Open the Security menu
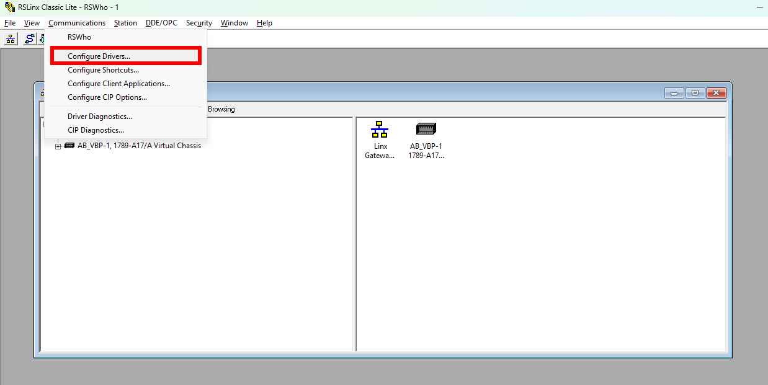Image resolution: width=768 pixels, height=385 pixels. point(199,23)
